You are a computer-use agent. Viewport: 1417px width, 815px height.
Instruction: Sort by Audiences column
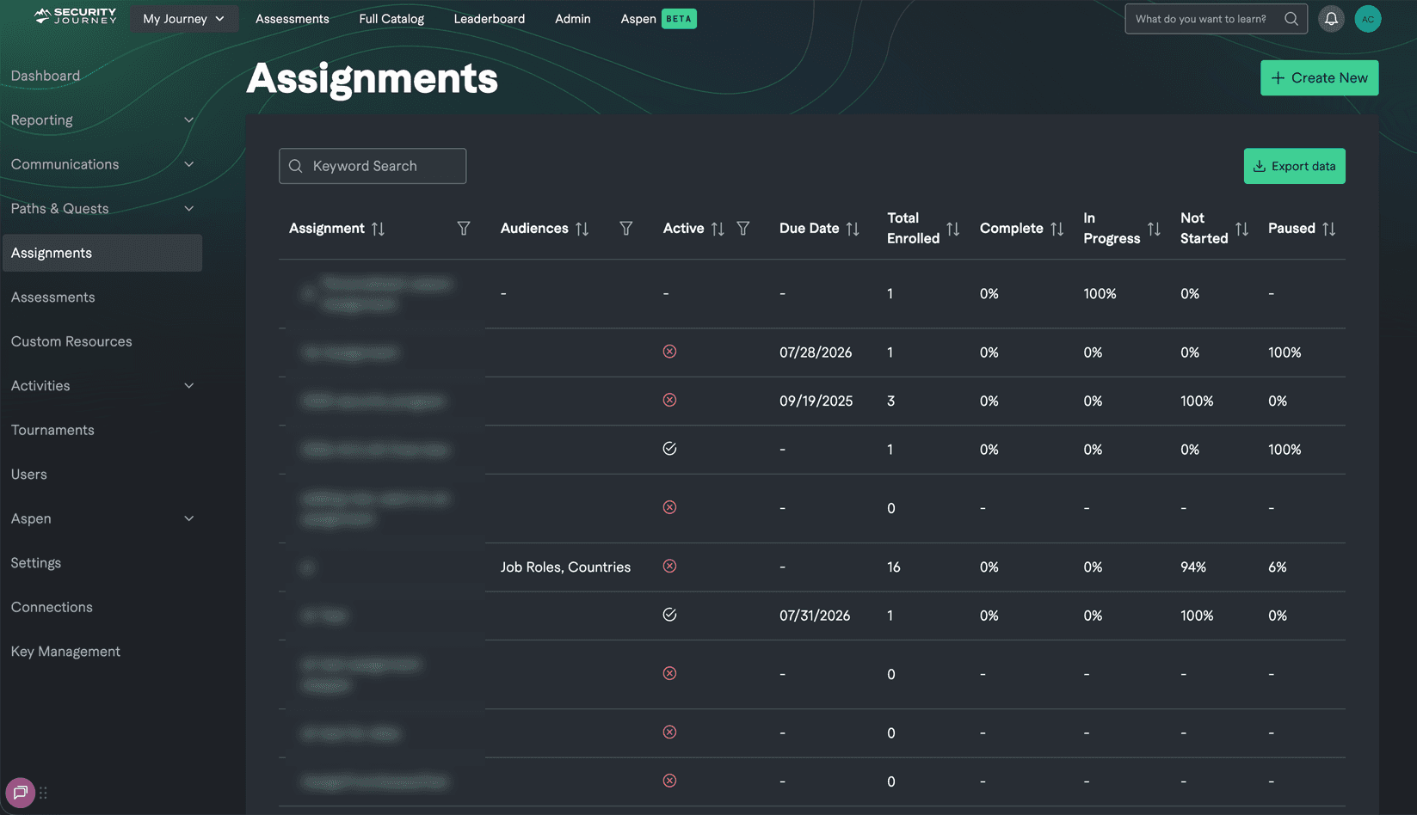[x=582, y=229]
